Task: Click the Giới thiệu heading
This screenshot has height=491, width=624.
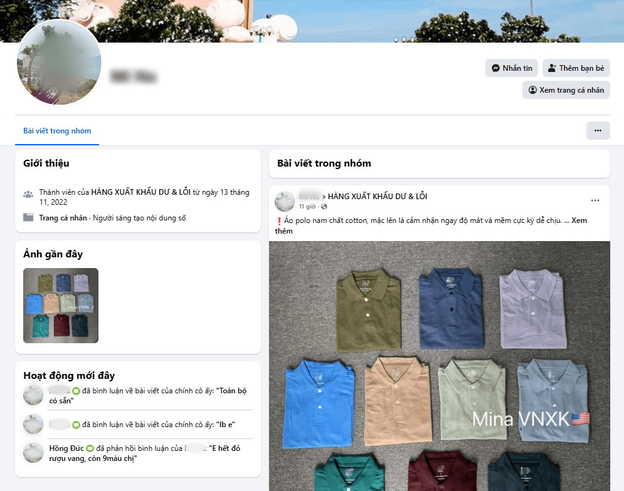Action: coord(46,163)
